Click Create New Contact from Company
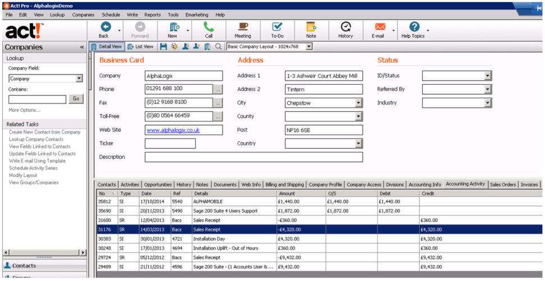This screenshot has height=281, width=545. (44, 132)
